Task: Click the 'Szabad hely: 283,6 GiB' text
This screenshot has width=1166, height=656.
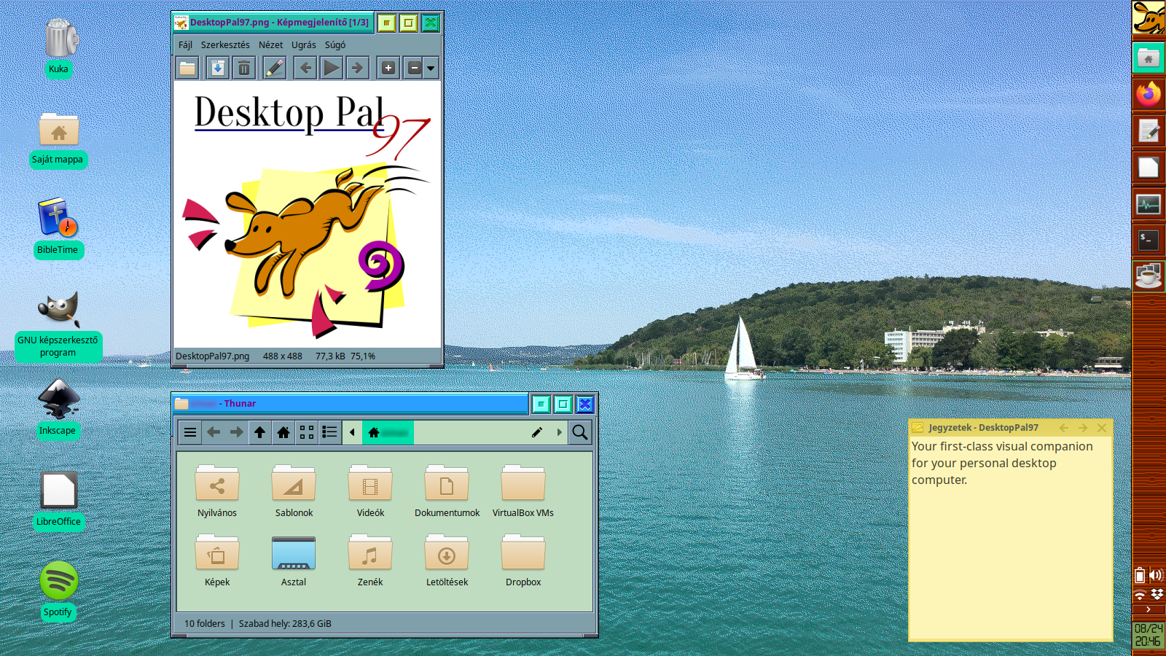Action: 285,624
